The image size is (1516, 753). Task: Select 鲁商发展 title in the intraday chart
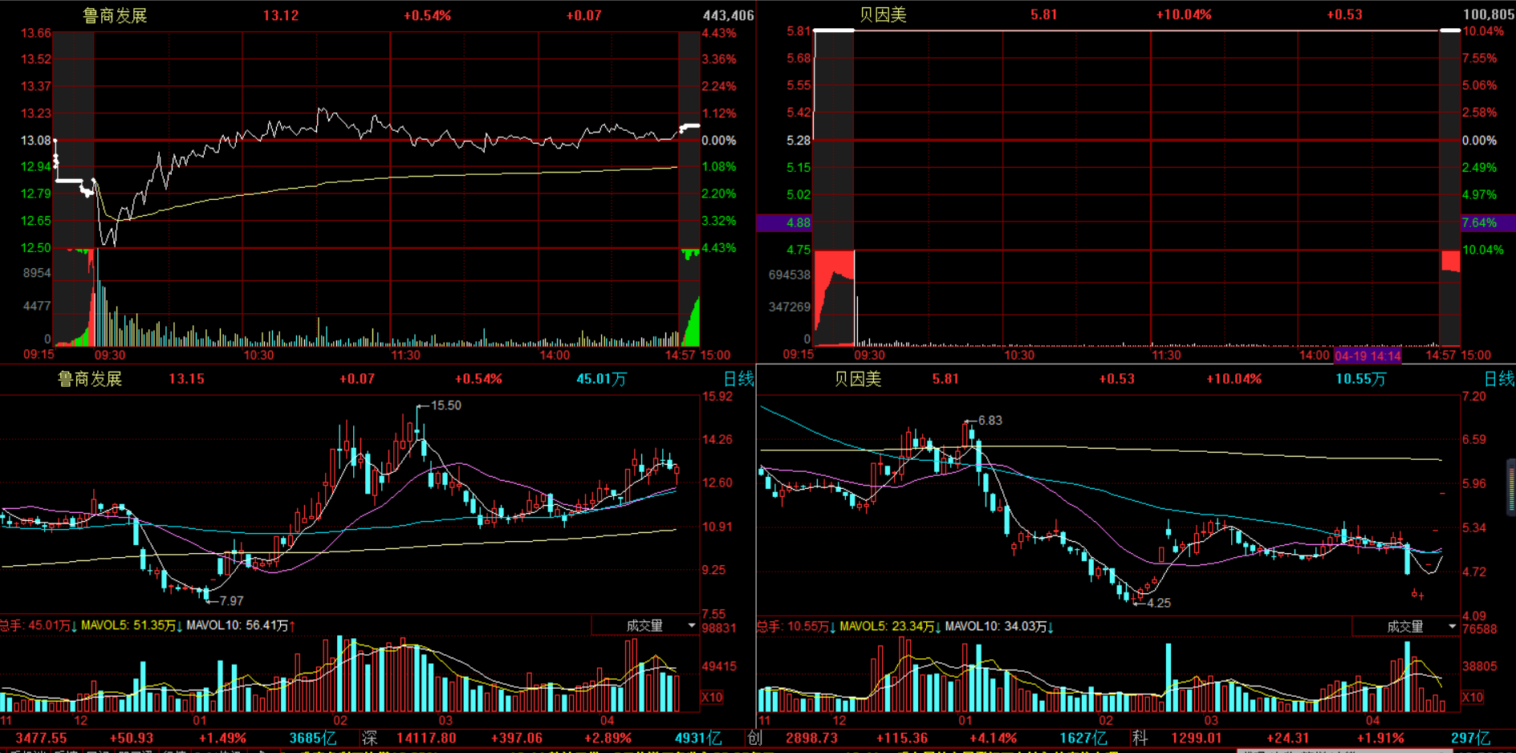point(115,15)
